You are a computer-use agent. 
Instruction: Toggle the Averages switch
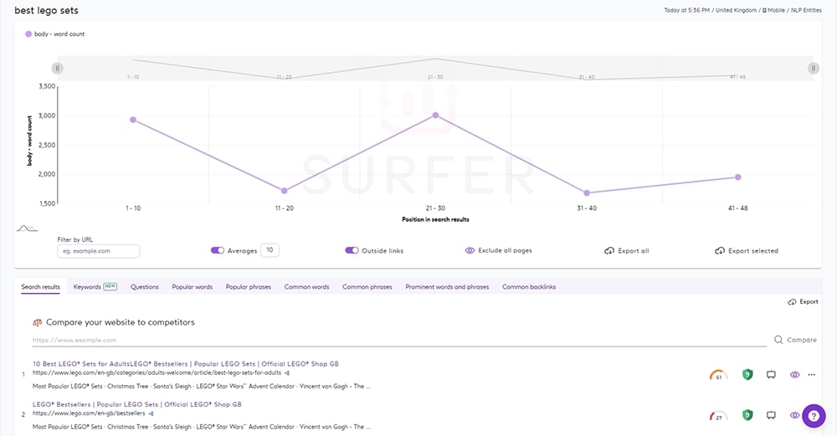[x=218, y=250]
